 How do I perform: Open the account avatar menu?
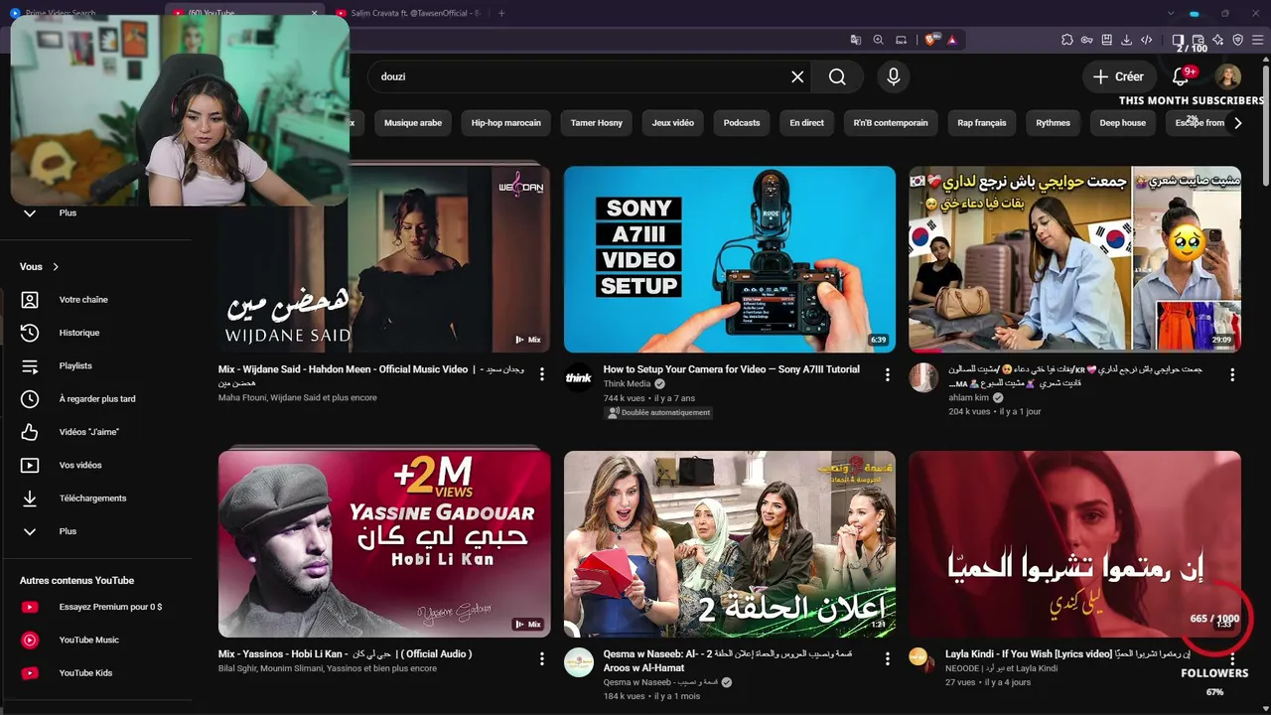point(1228,76)
